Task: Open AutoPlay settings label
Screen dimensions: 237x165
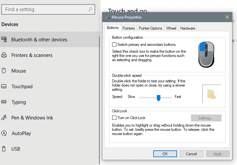Action: pos(21,133)
